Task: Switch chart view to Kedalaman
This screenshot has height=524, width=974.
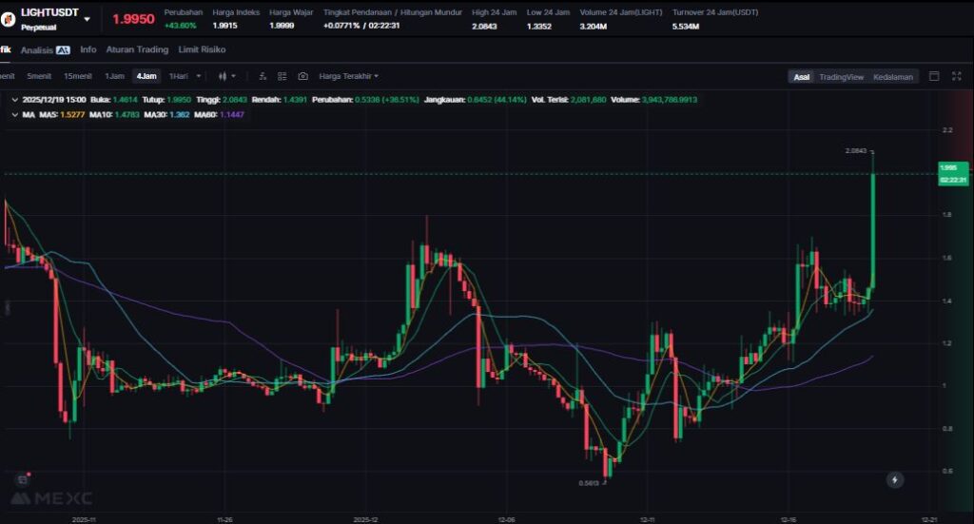Action: click(893, 77)
